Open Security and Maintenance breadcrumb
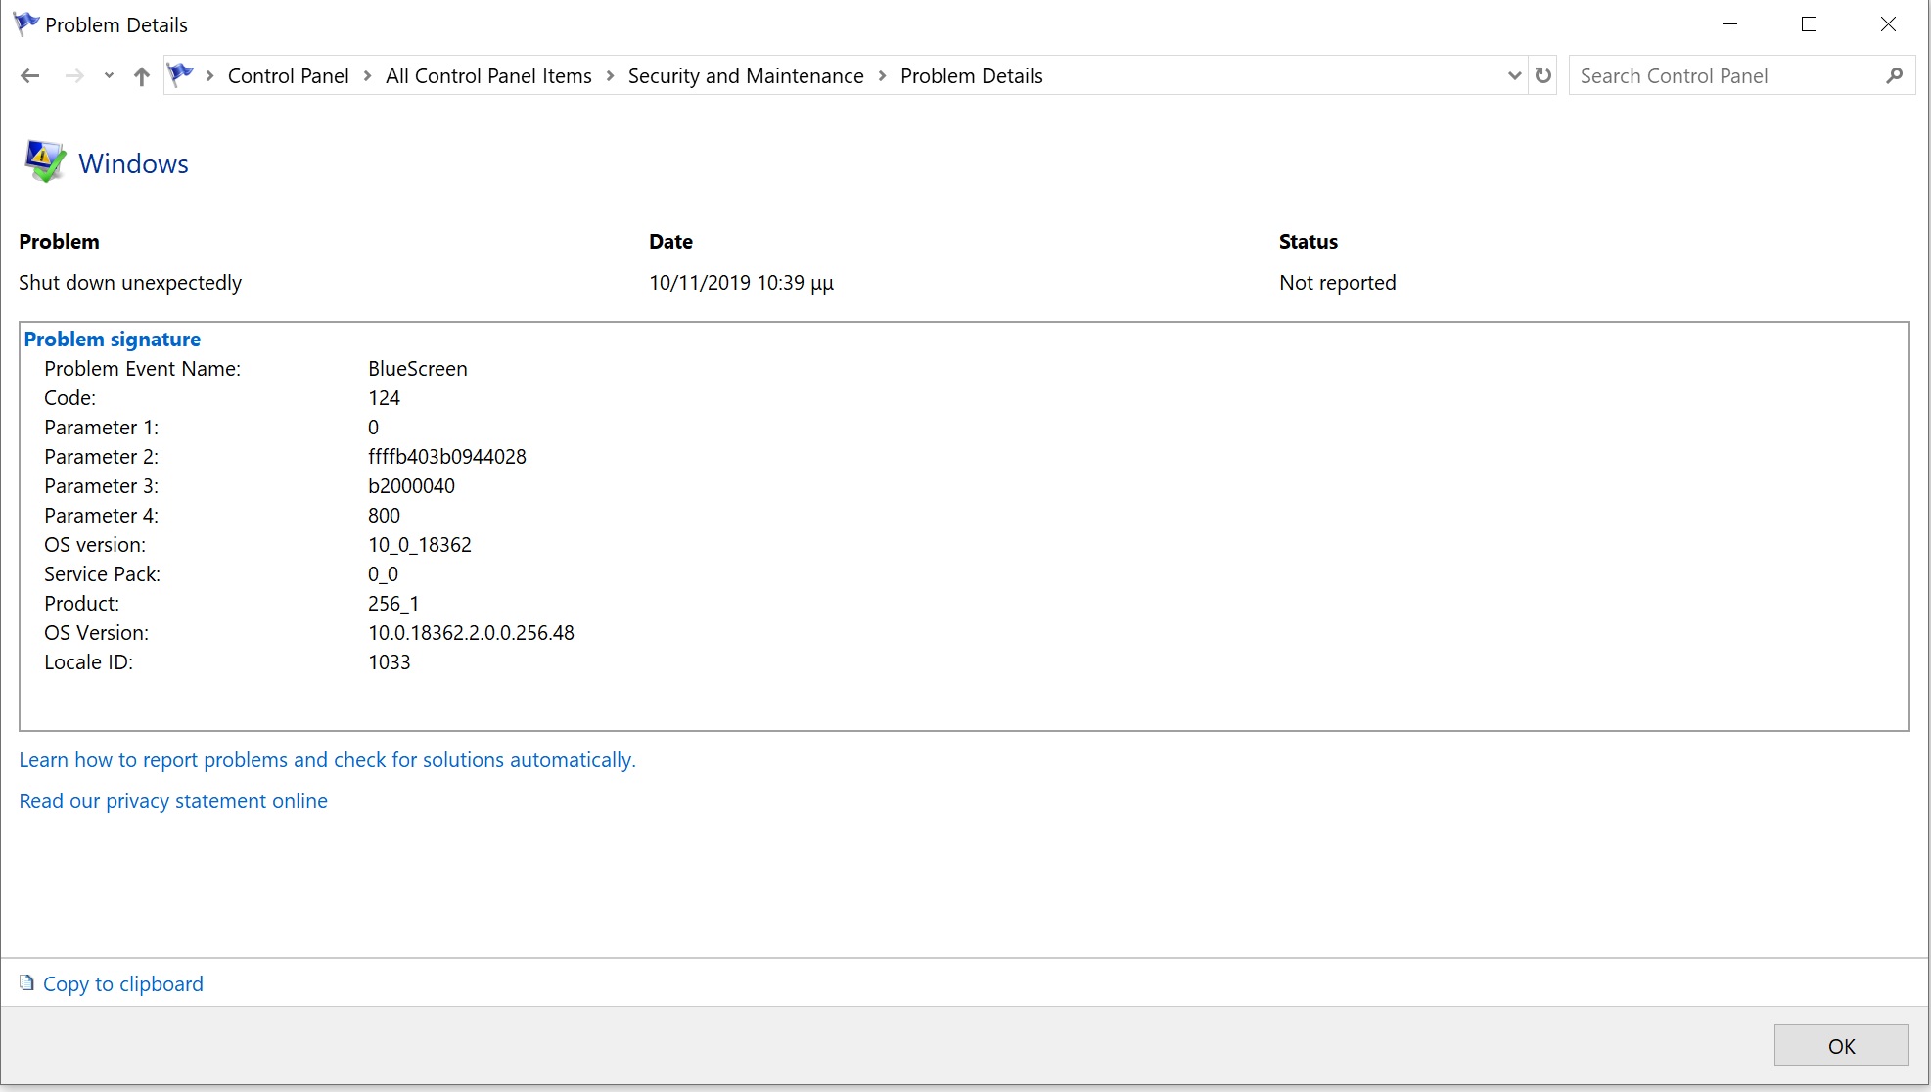This screenshot has height=1092, width=1931. click(746, 76)
